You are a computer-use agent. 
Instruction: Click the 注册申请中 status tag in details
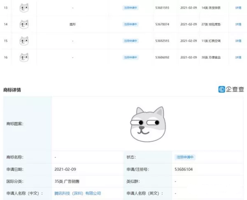185,157
